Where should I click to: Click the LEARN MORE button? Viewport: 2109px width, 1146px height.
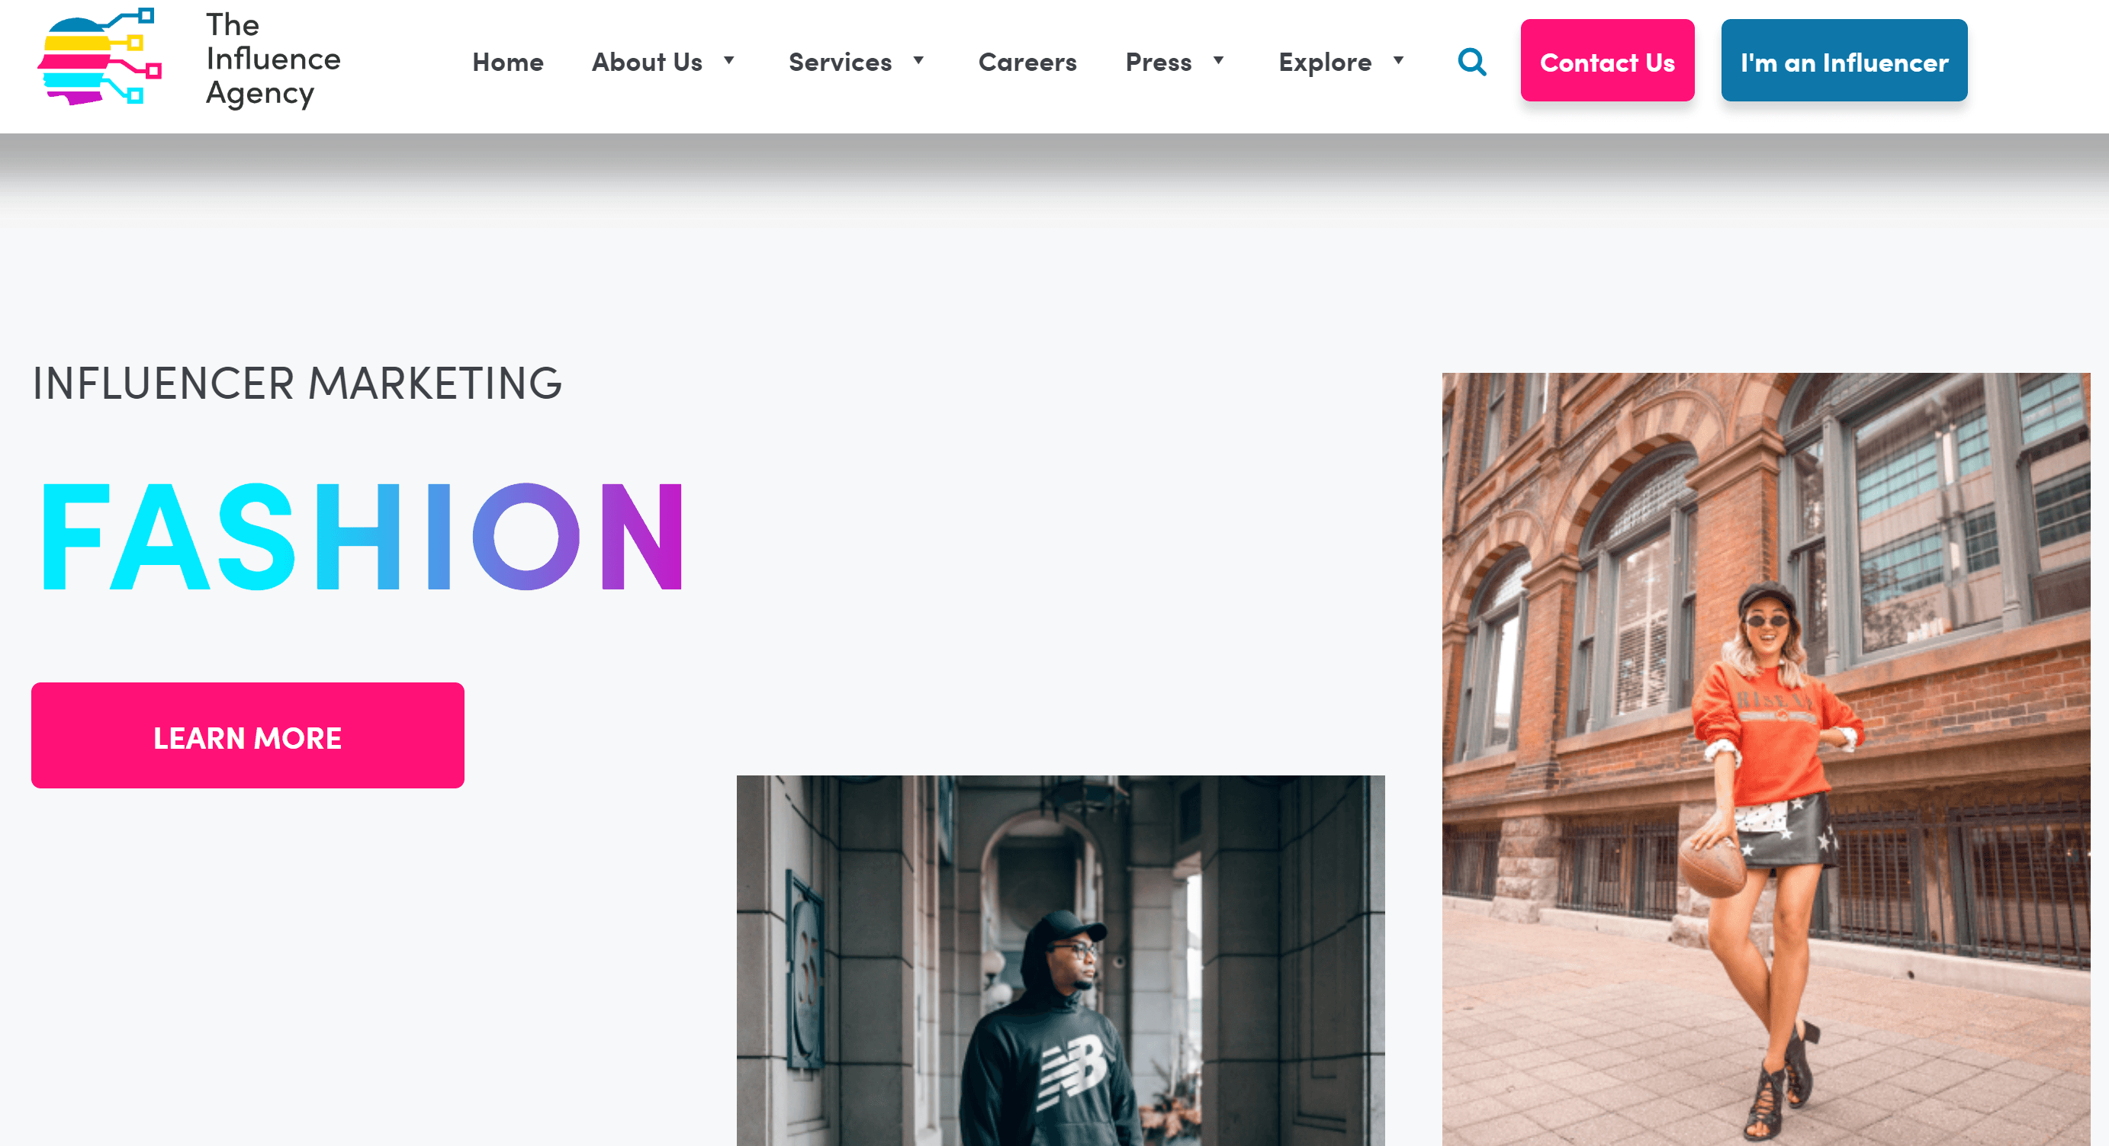tap(247, 735)
